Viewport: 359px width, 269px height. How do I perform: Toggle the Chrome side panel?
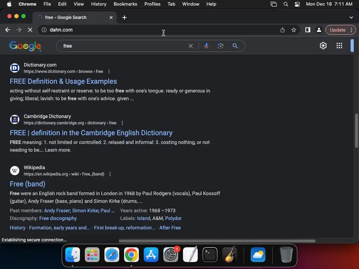tap(308, 30)
